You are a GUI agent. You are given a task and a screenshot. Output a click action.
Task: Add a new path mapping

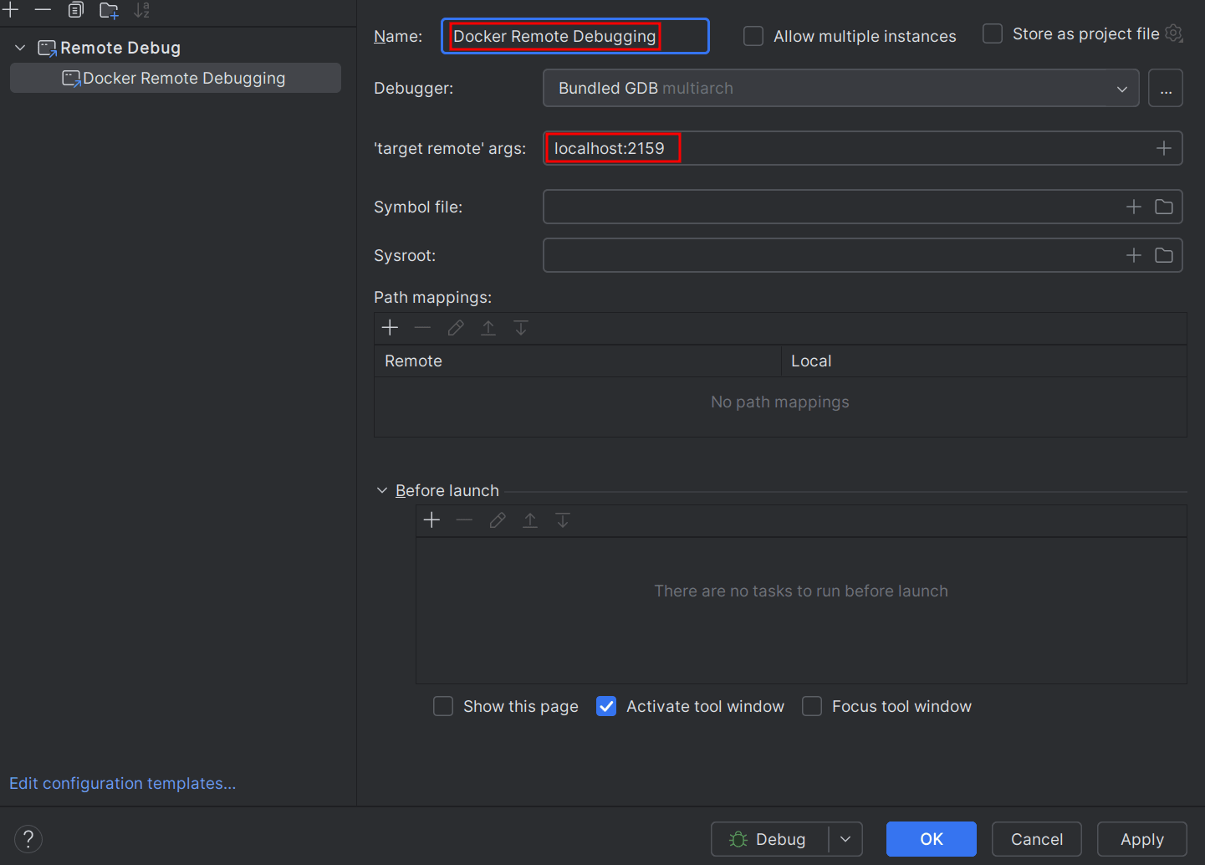point(390,328)
